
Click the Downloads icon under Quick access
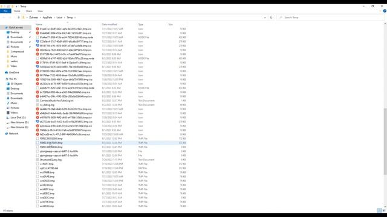point(8,37)
